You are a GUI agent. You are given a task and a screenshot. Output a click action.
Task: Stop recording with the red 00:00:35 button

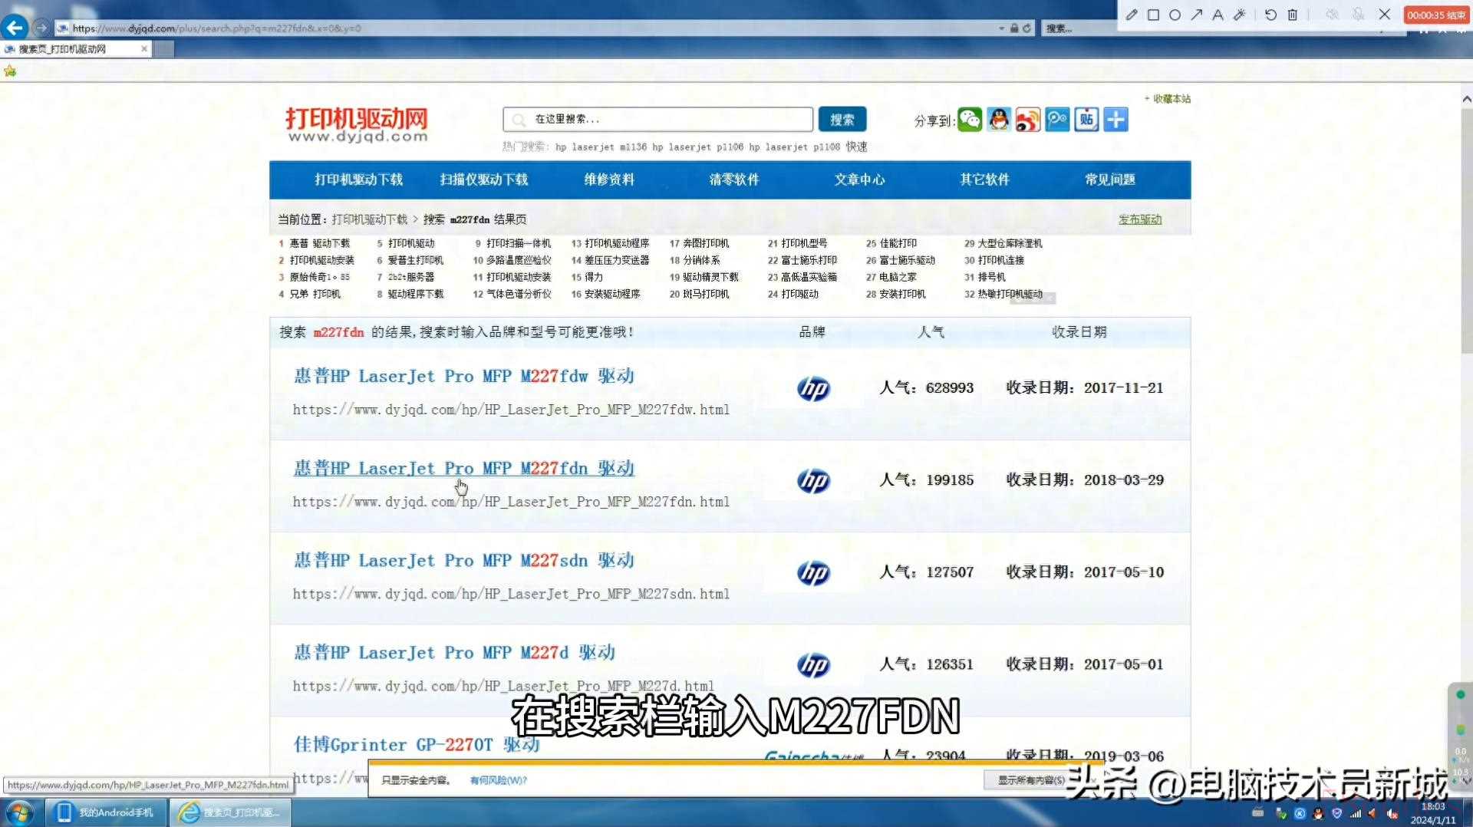coord(1436,15)
